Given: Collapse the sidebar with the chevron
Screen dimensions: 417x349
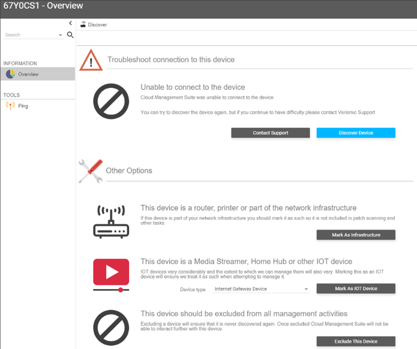Looking at the screenshot, I should (x=71, y=23).
